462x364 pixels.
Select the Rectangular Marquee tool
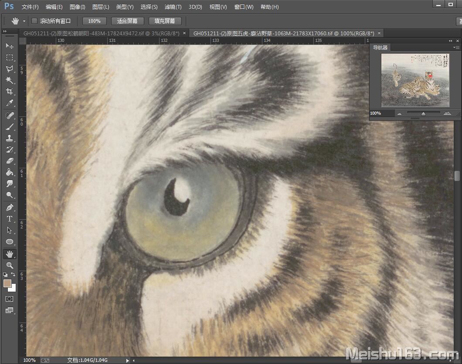coord(10,57)
